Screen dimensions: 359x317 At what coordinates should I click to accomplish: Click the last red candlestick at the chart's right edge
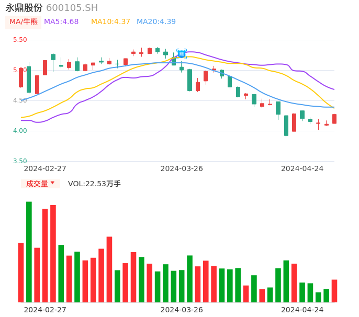(x=334, y=119)
